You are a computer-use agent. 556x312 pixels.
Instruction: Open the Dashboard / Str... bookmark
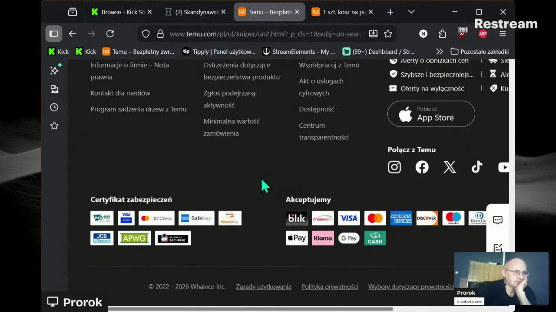point(379,52)
